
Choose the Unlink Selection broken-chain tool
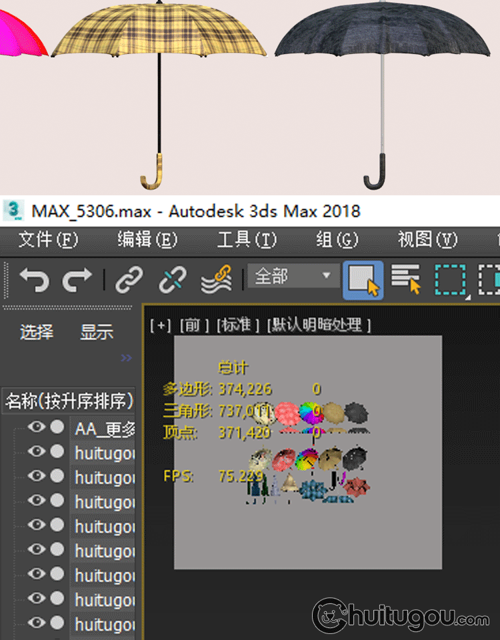tap(172, 280)
